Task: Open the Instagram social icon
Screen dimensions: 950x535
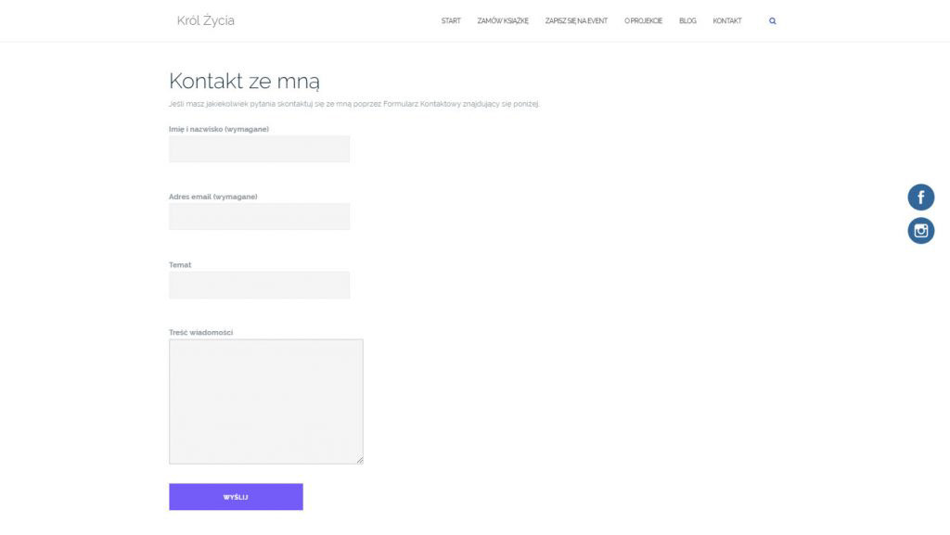Action: click(x=920, y=231)
